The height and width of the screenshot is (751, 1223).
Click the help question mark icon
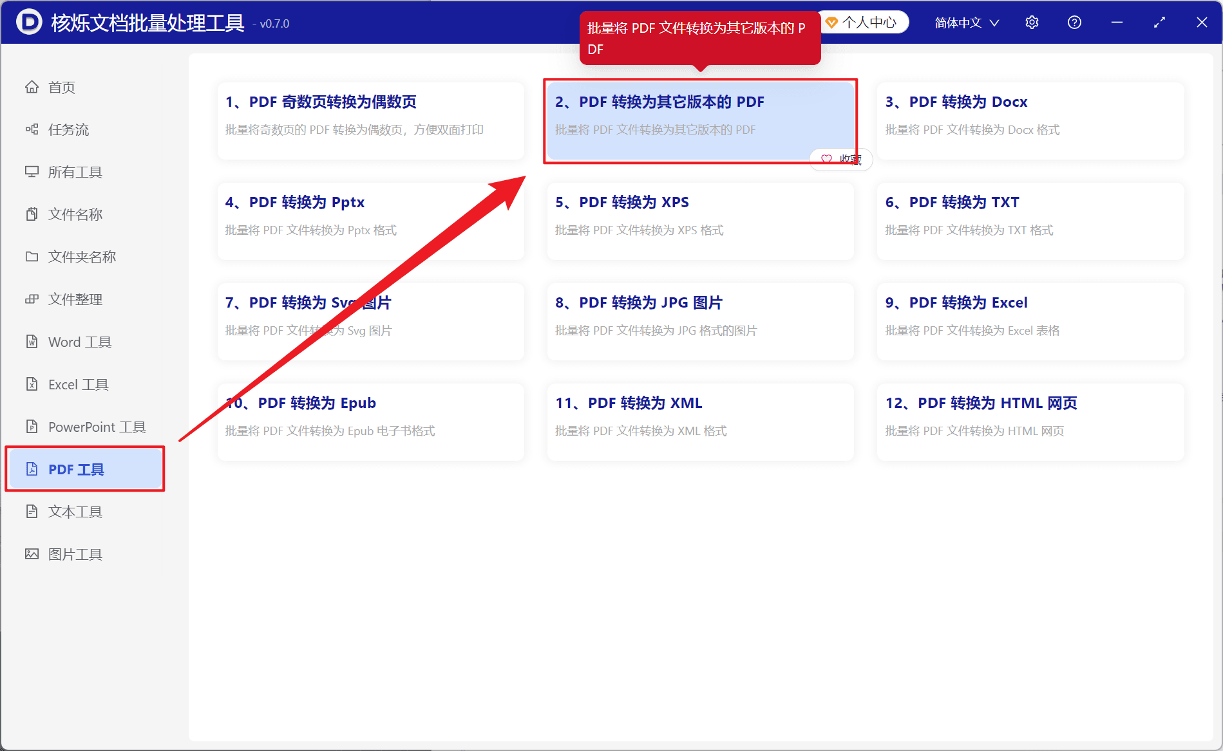(1074, 23)
